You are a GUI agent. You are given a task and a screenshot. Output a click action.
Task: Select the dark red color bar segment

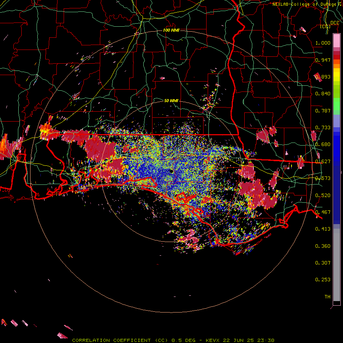(337, 53)
